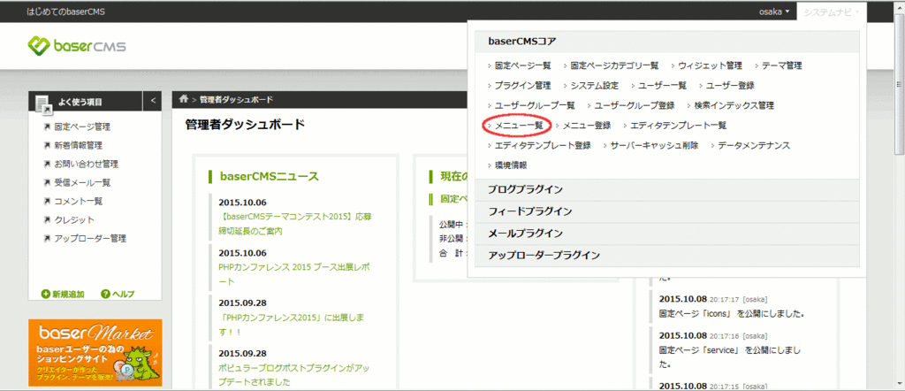Select テーマ管理 in the menu
Viewport: 905px width, 391px height.
coord(781,65)
